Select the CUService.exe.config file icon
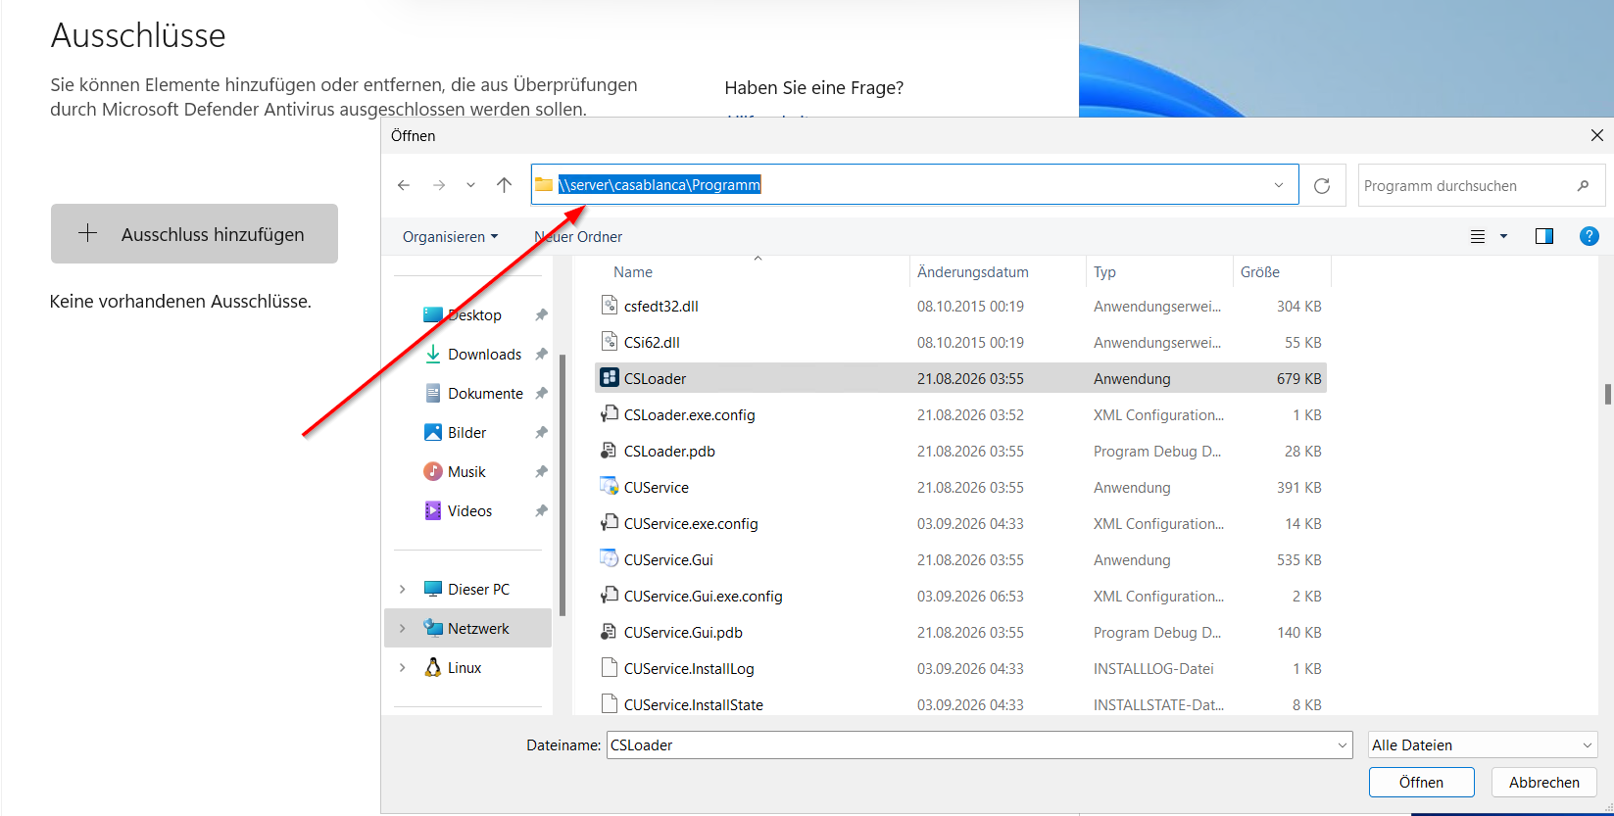 pos(609,523)
